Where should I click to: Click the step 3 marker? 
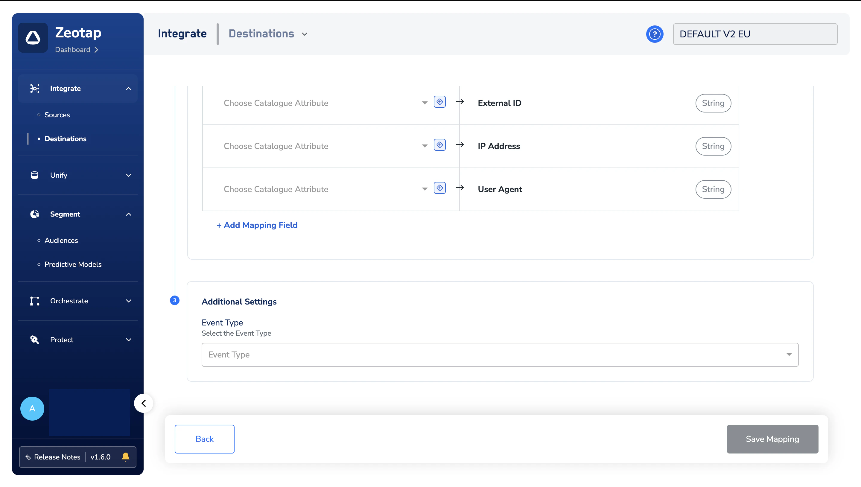click(175, 300)
